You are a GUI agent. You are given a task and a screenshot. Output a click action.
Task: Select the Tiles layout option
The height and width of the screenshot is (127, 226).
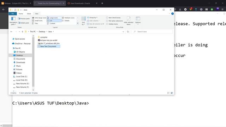coord(35,23)
